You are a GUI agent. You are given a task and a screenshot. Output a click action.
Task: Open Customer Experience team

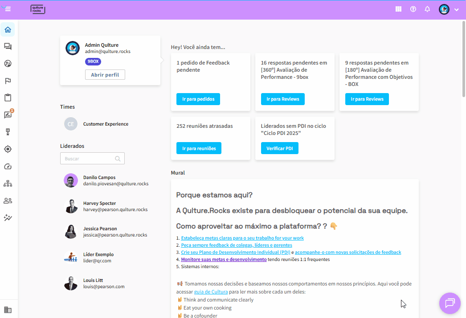click(x=106, y=124)
